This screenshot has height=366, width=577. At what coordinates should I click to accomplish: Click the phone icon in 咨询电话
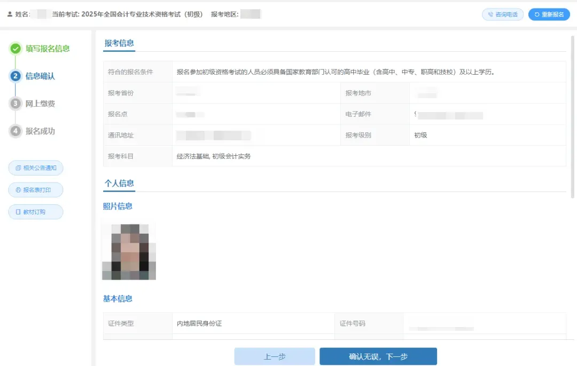coord(490,14)
